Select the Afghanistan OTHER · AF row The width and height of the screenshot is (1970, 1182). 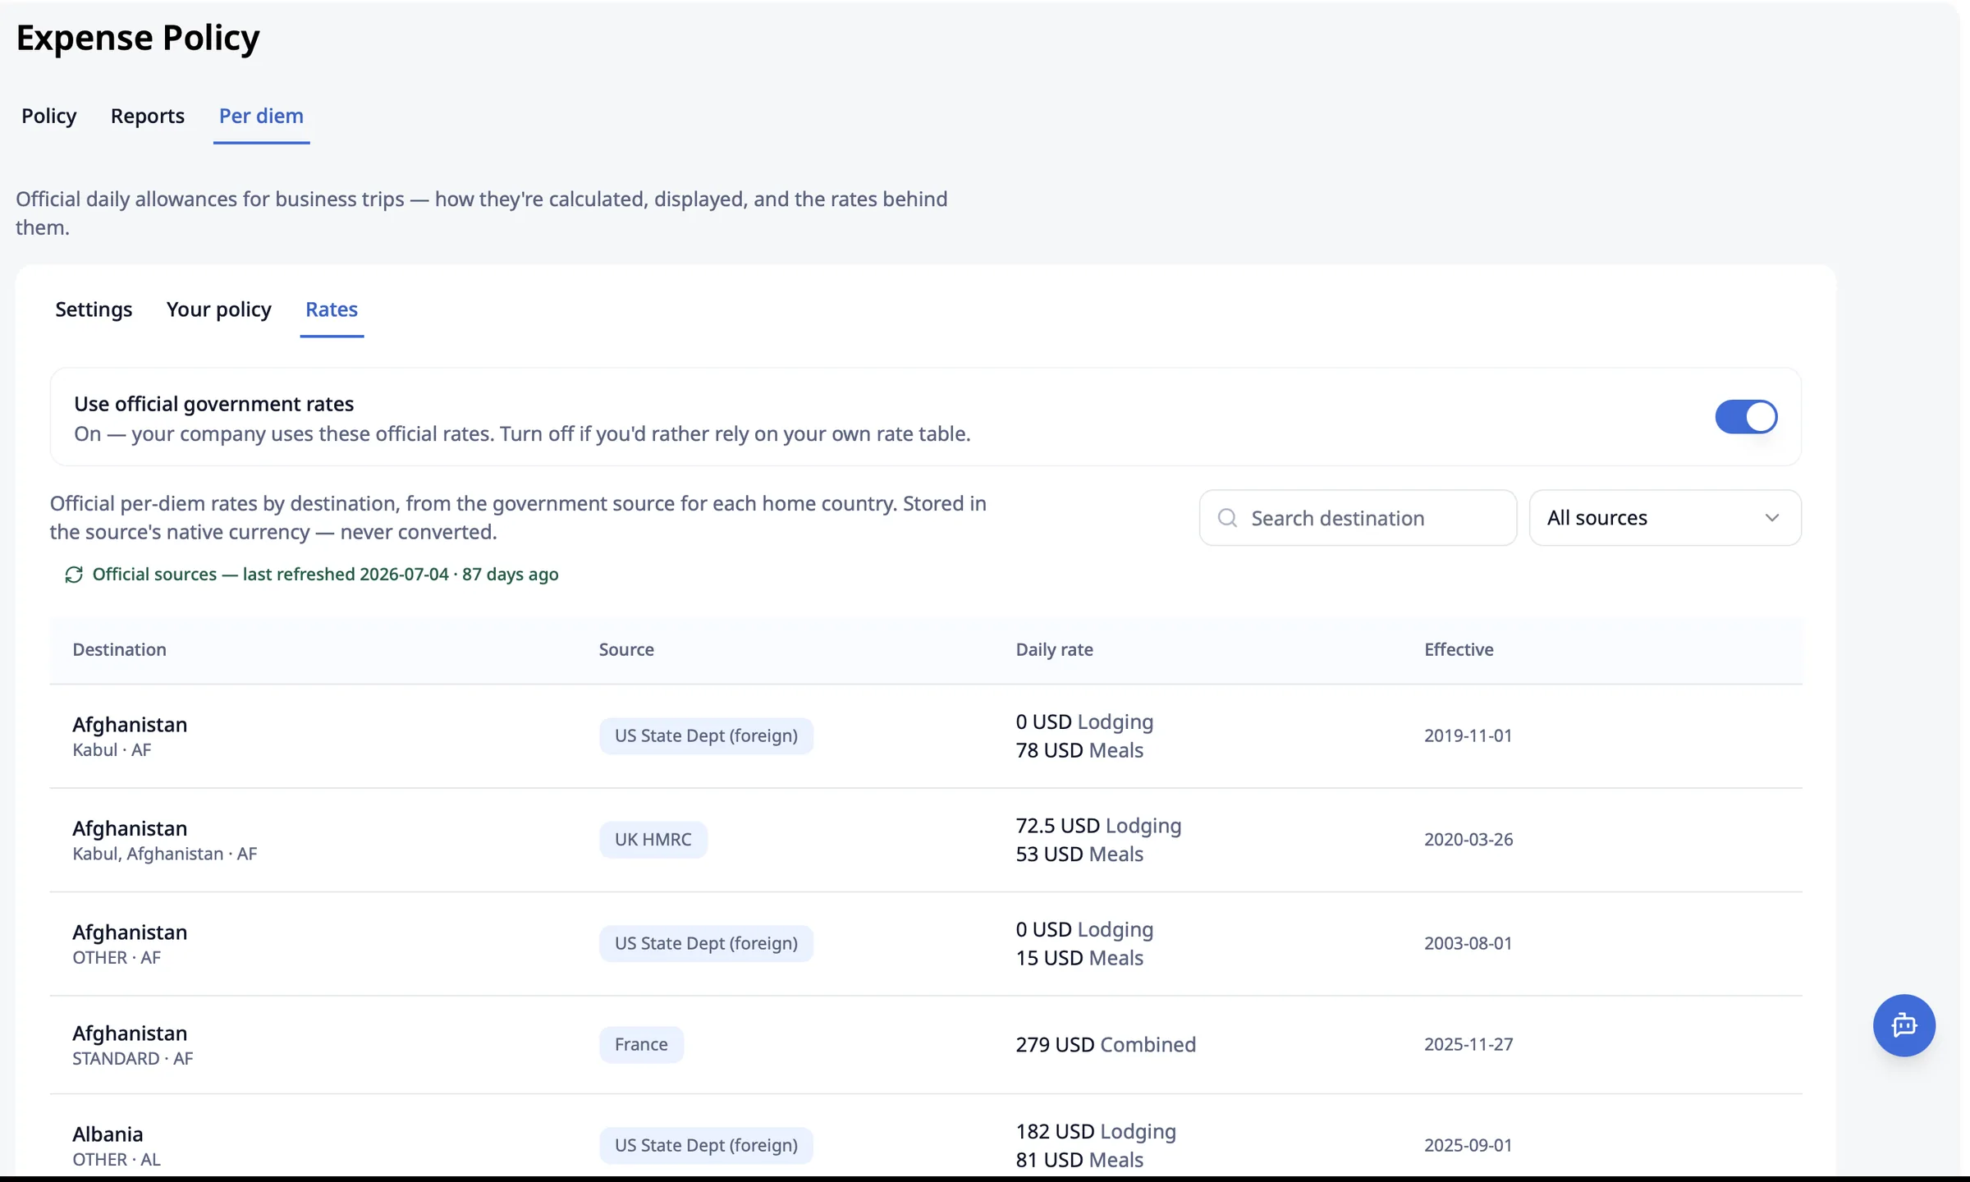pos(926,944)
